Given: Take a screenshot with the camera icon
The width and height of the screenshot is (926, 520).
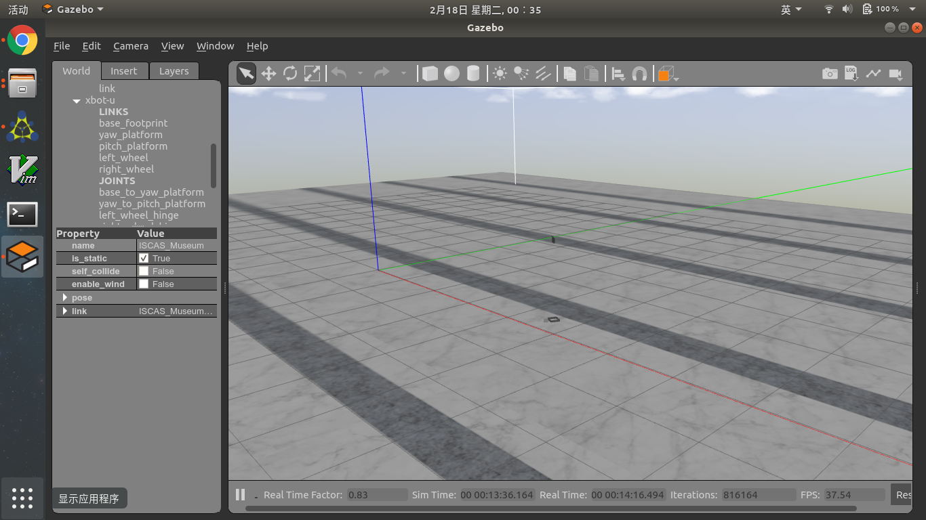Looking at the screenshot, I should (x=830, y=73).
